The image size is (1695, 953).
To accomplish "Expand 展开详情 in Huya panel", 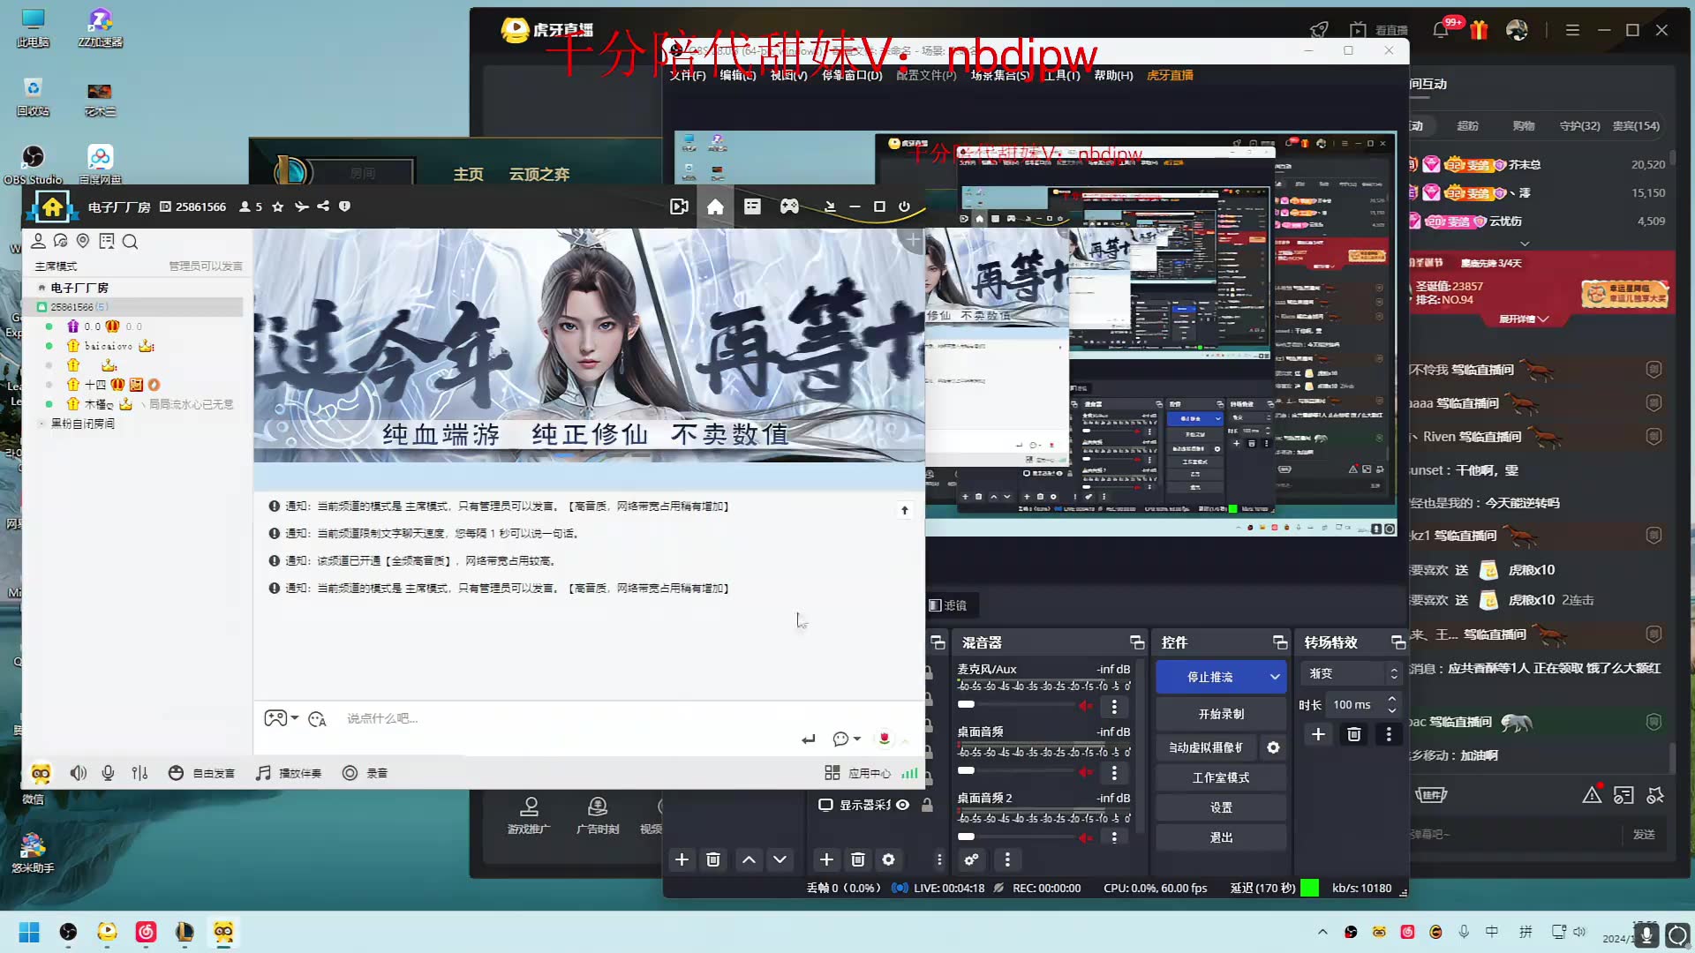I will click(x=1524, y=319).
